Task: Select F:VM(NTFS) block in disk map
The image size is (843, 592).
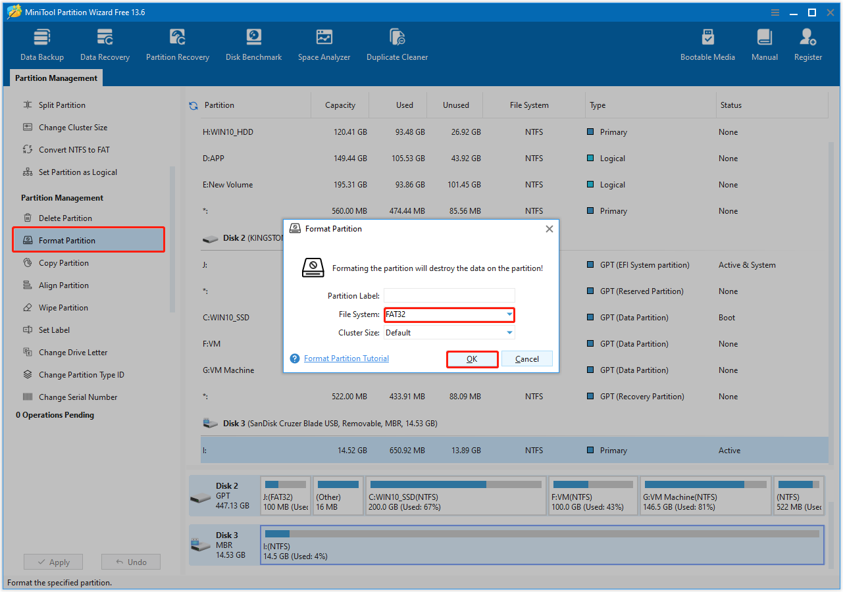Action: pos(593,496)
